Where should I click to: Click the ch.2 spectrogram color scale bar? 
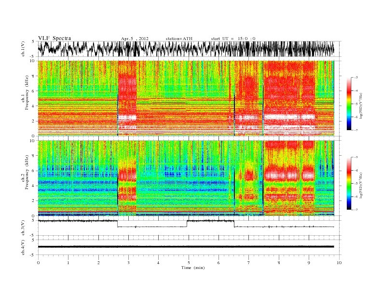pos(349,184)
